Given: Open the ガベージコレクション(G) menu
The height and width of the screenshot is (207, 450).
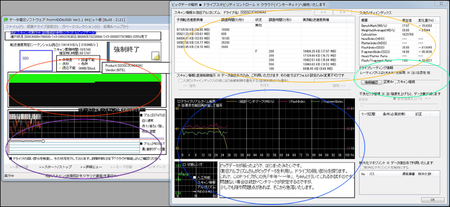Looking at the screenshot, I should [x=81, y=26].
